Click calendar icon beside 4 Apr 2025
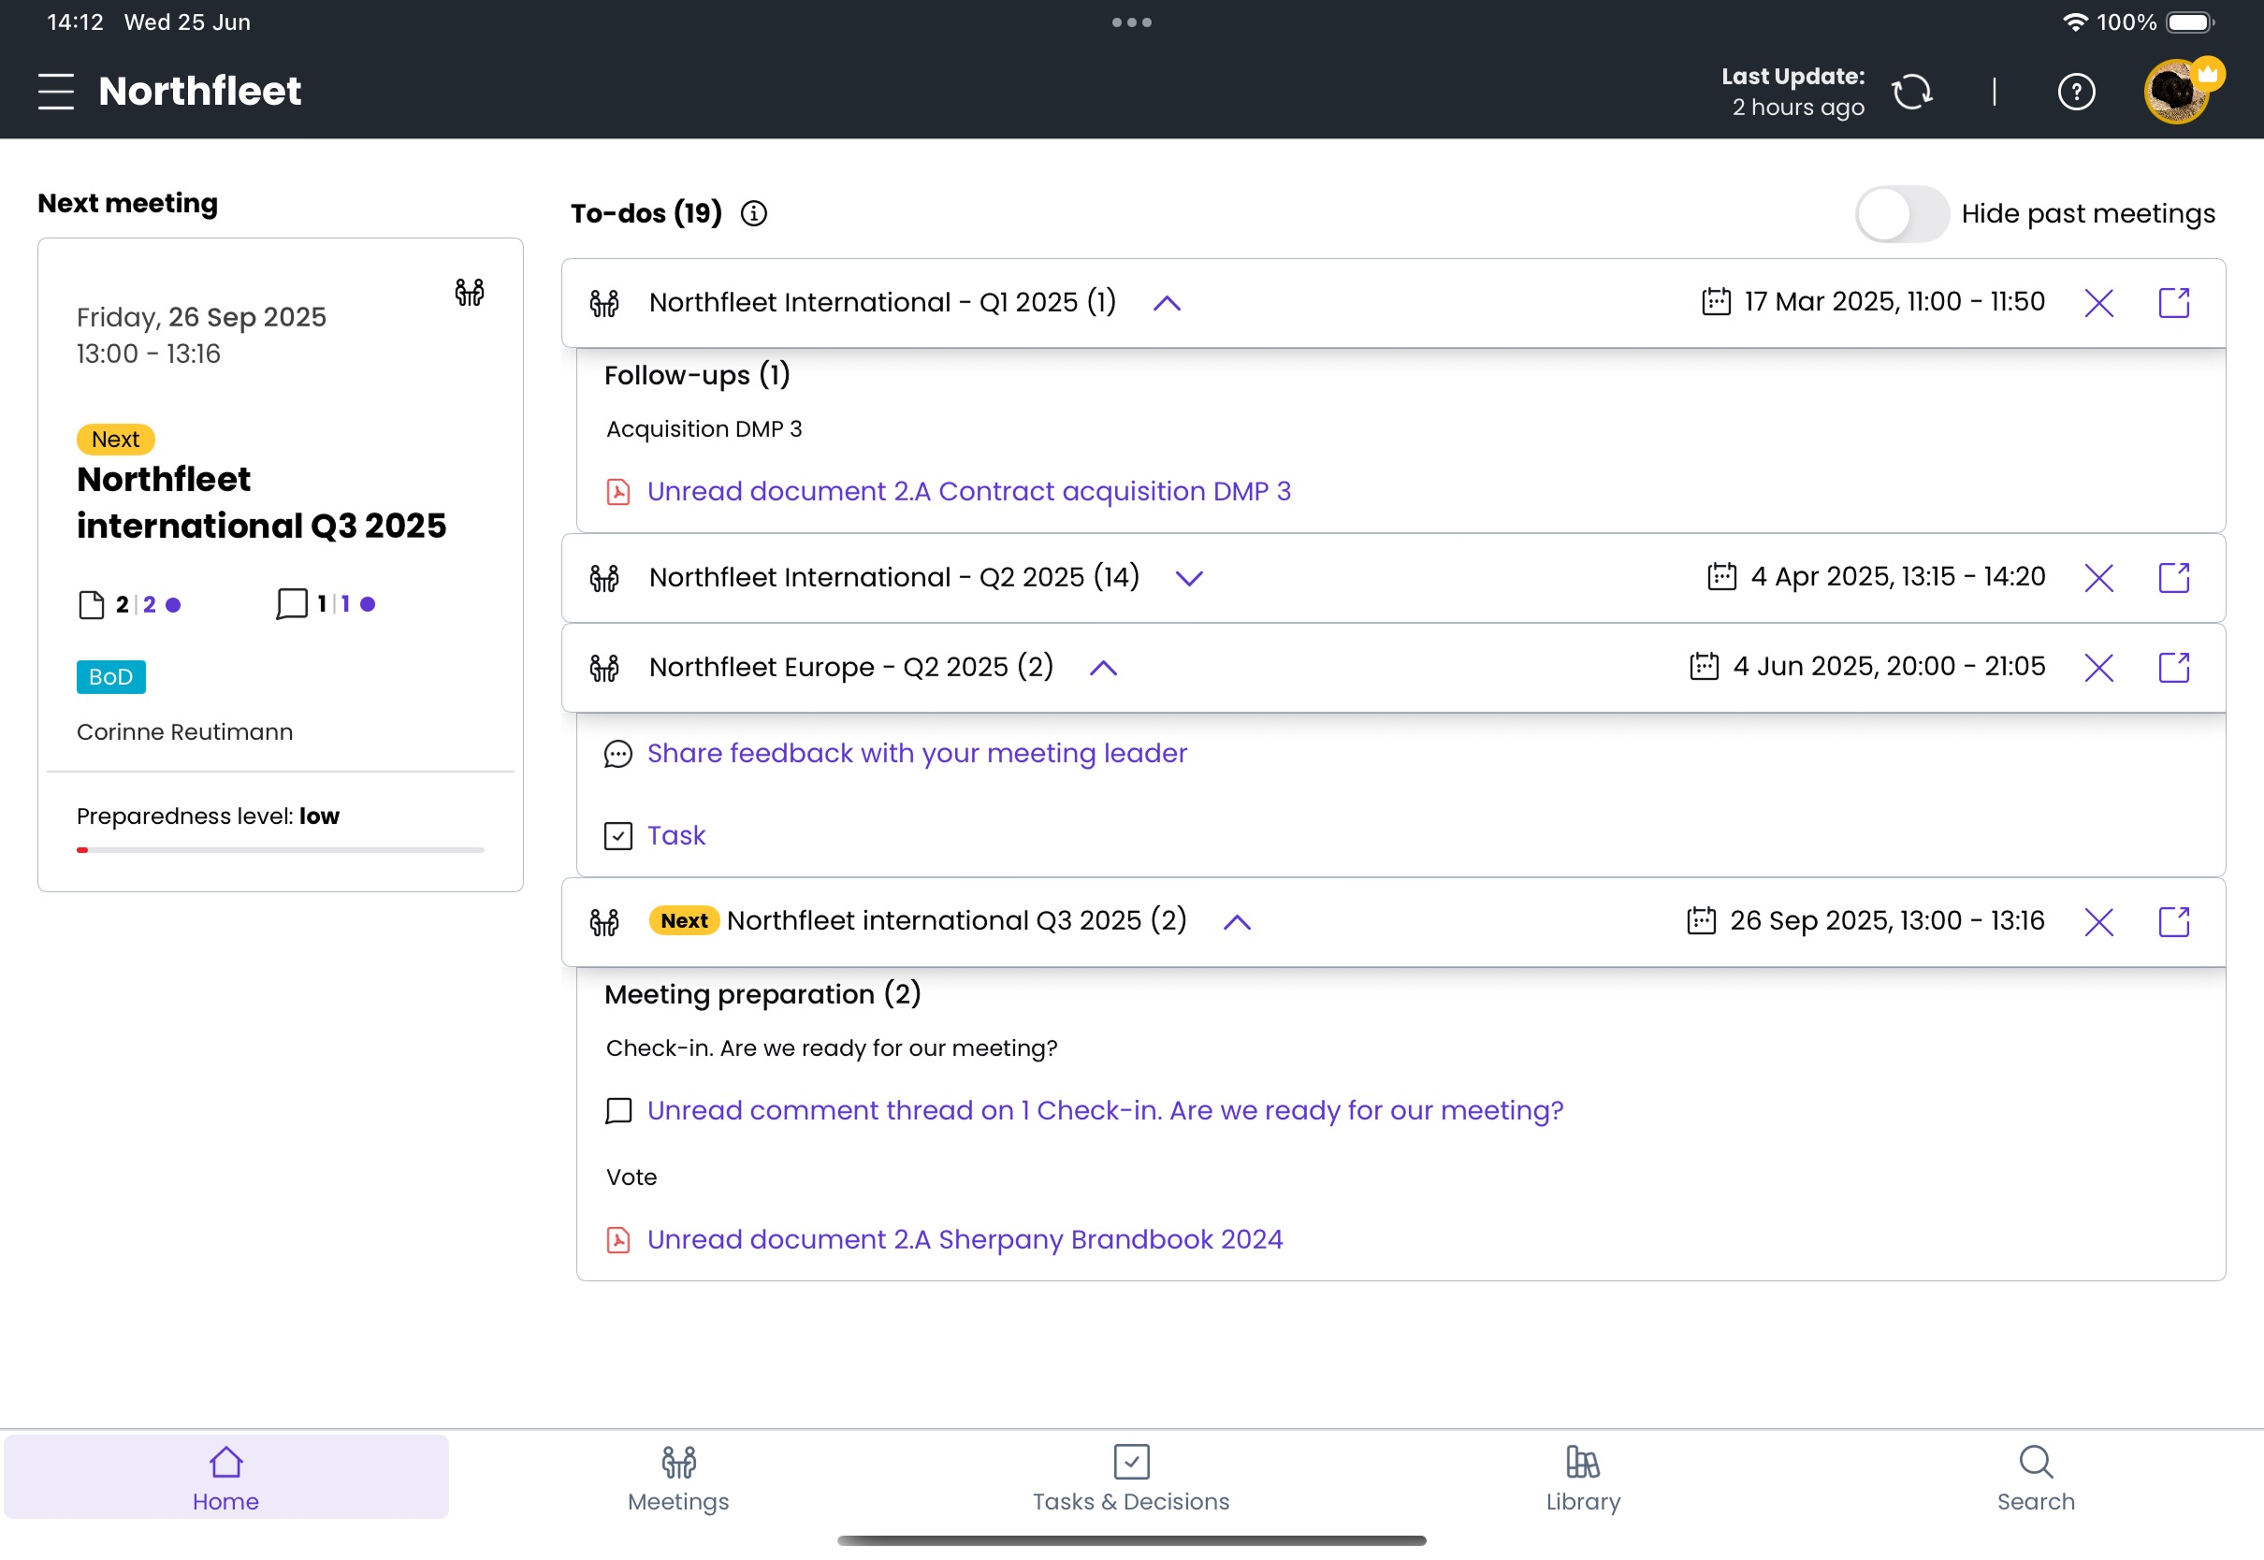The width and height of the screenshot is (2264, 1560). click(1721, 576)
